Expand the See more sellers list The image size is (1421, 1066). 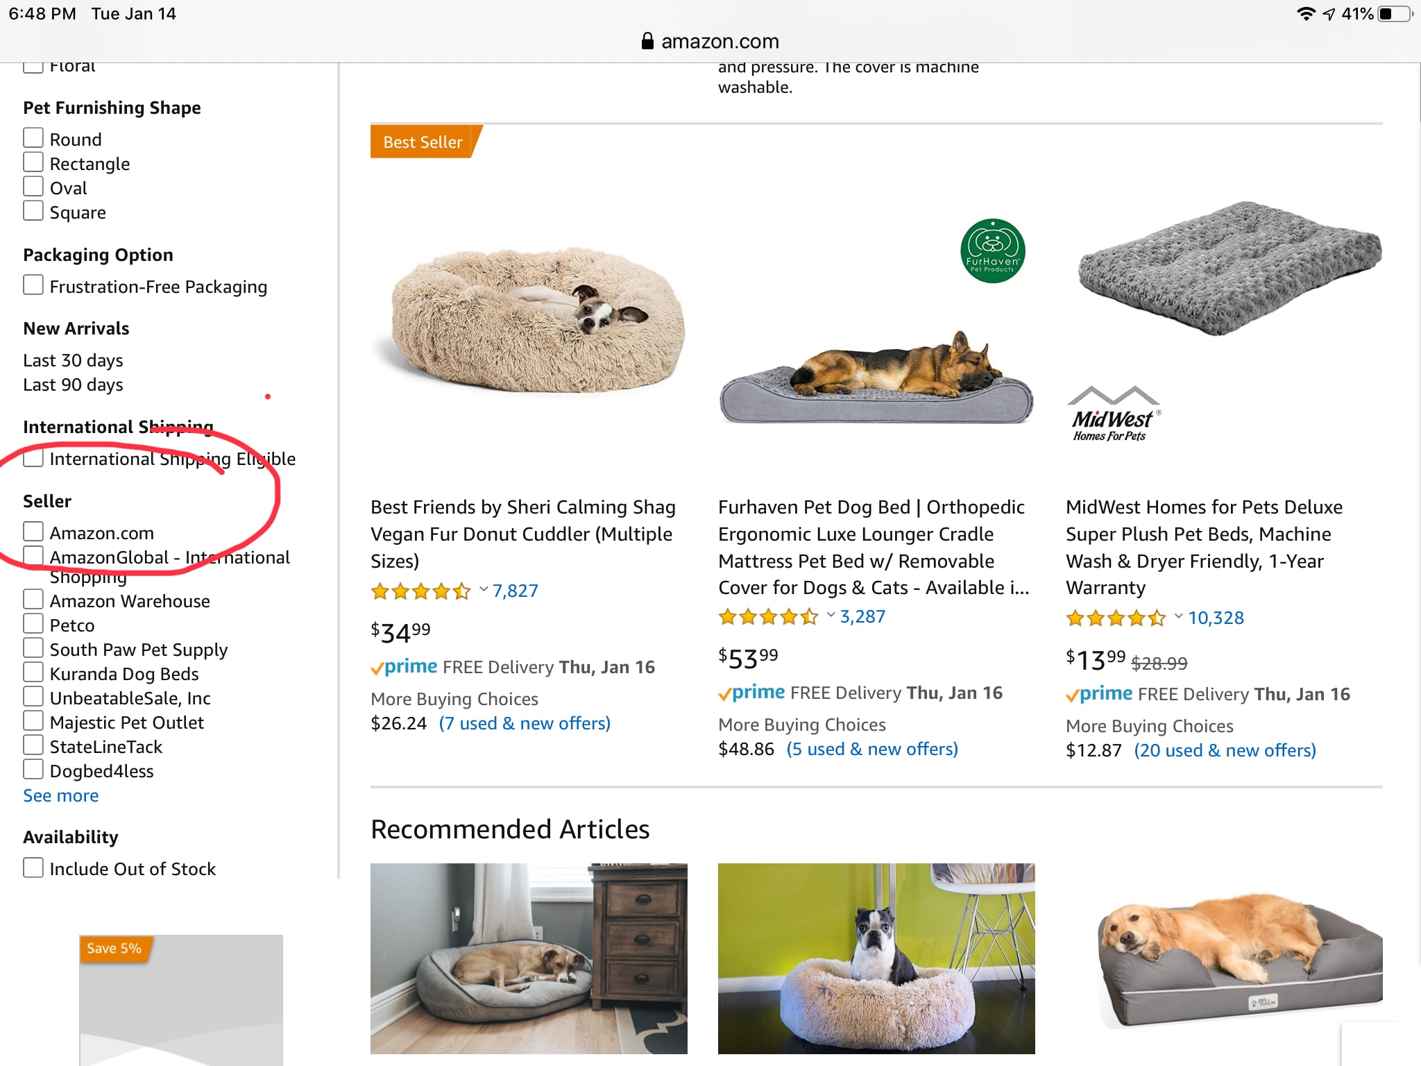coord(61,795)
